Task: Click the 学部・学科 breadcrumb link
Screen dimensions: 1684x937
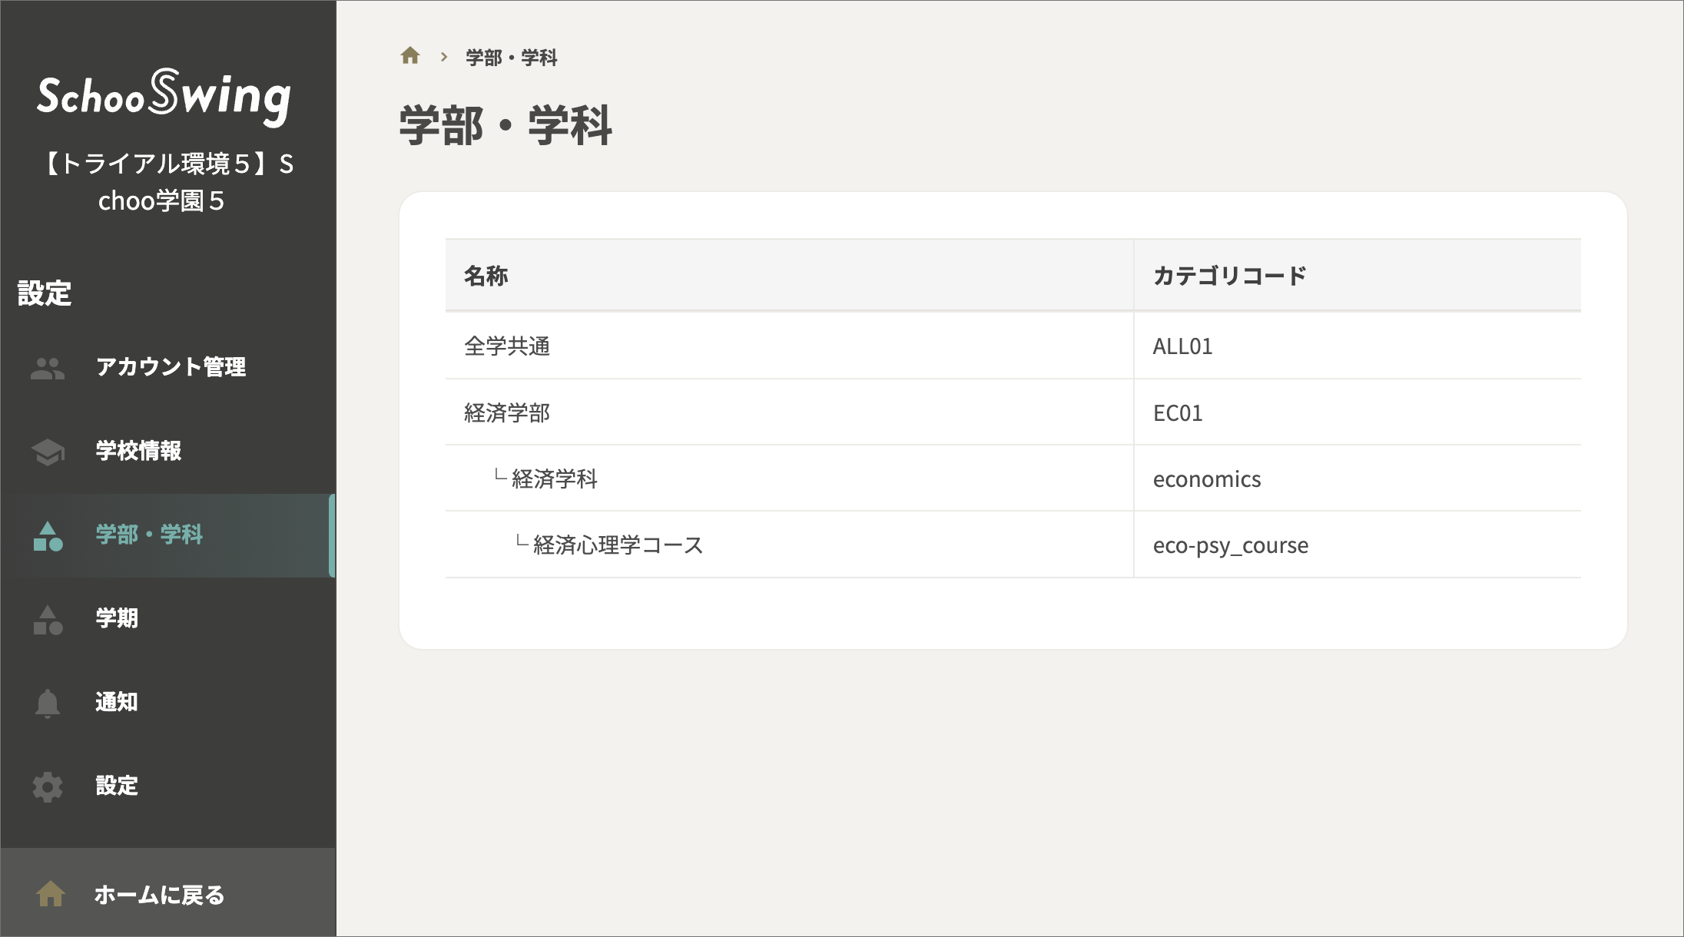Action: [x=511, y=57]
